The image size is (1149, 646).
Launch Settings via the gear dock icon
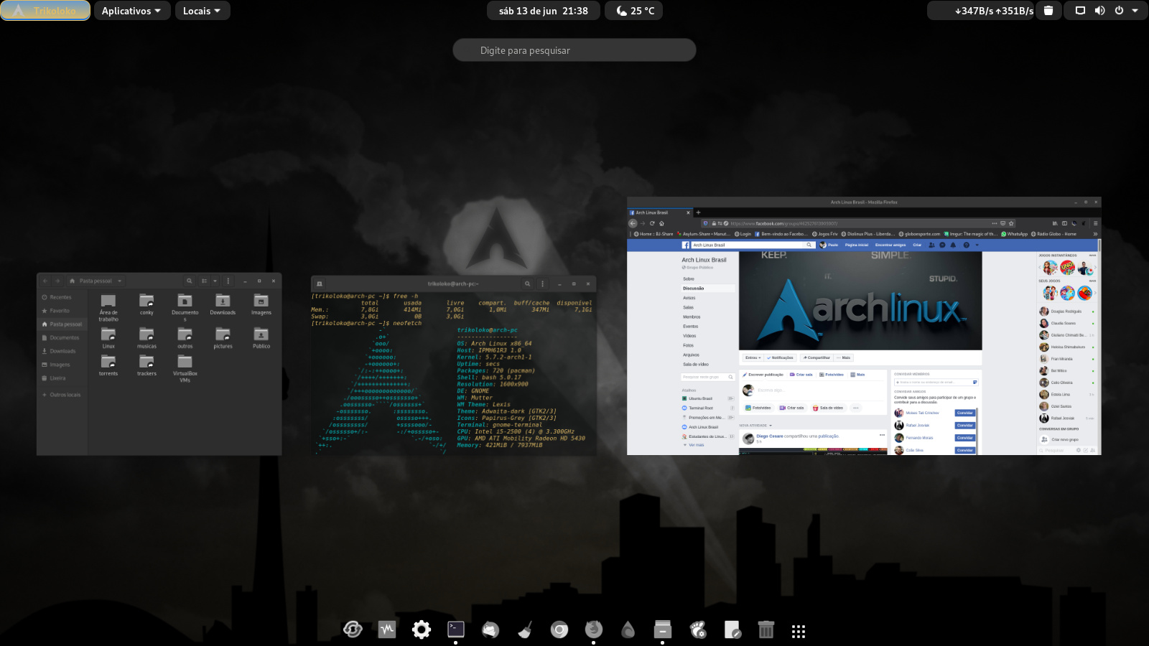(x=422, y=630)
